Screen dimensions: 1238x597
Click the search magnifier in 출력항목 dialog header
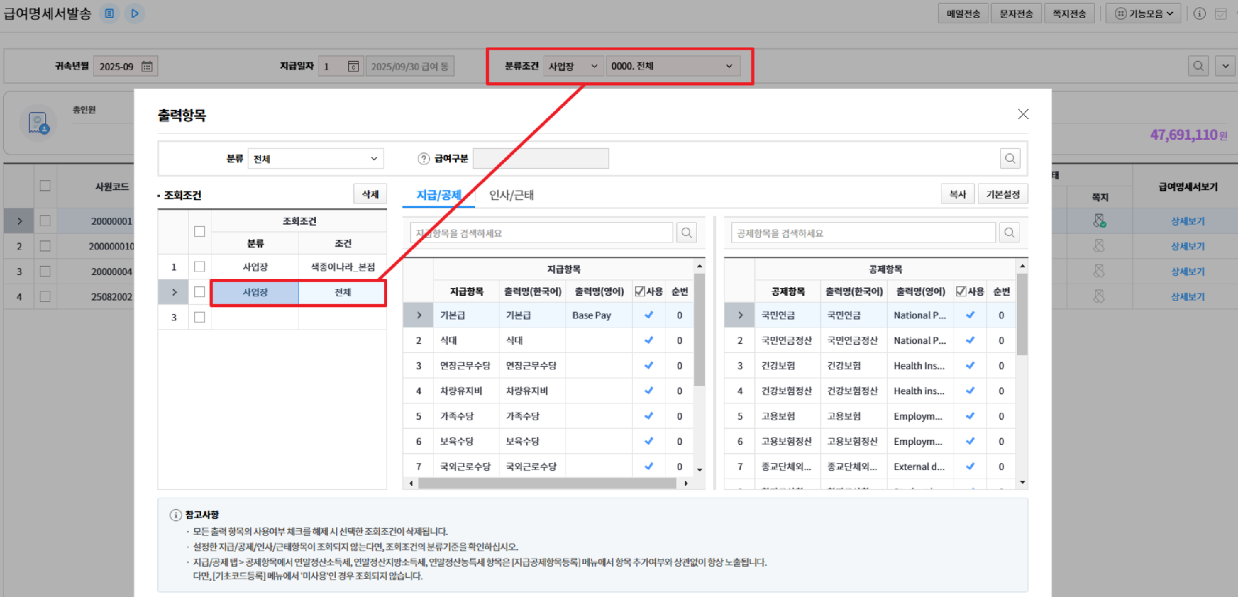[x=1010, y=159]
